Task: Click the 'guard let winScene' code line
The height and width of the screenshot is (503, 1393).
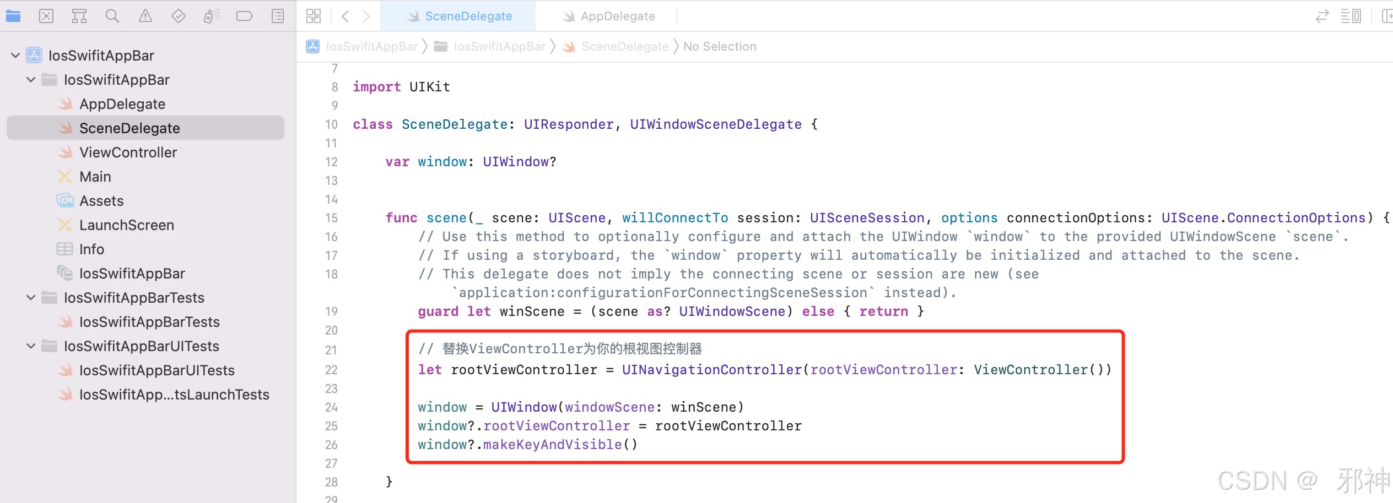Action: [671, 311]
